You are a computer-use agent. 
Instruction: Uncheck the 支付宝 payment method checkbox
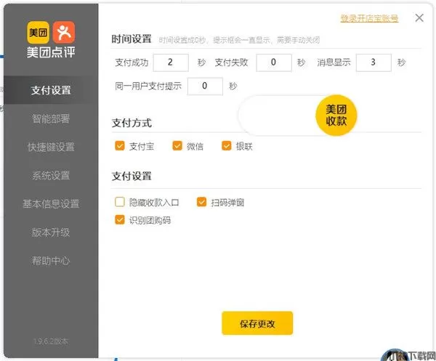pyautogui.click(x=120, y=145)
